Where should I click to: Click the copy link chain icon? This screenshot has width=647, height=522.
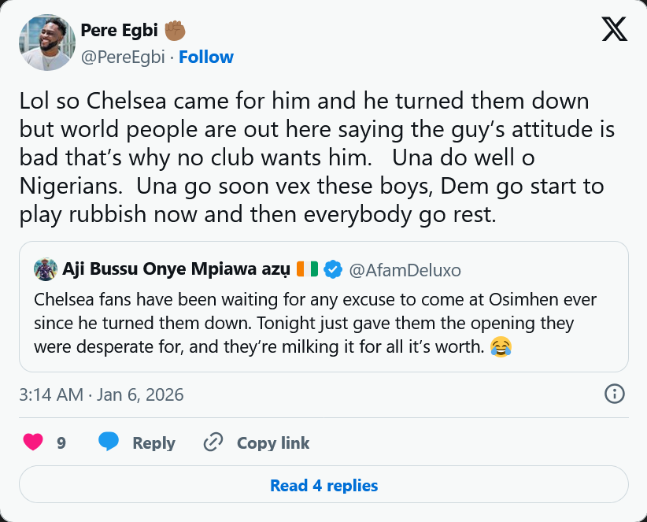pos(213,442)
